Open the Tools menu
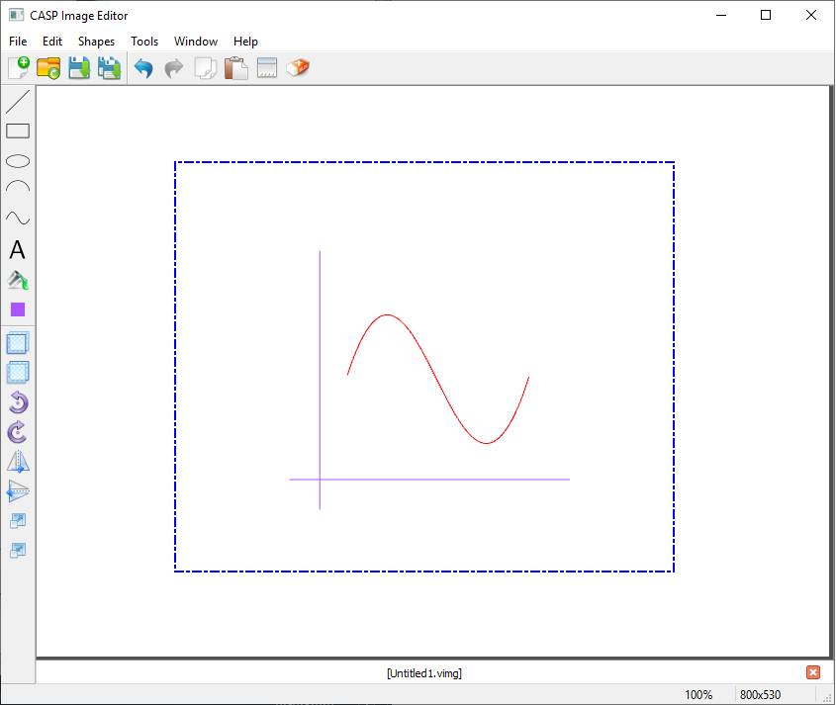Viewport: 836px width, 705px height. pyautogui.click(x=144, y=42)
